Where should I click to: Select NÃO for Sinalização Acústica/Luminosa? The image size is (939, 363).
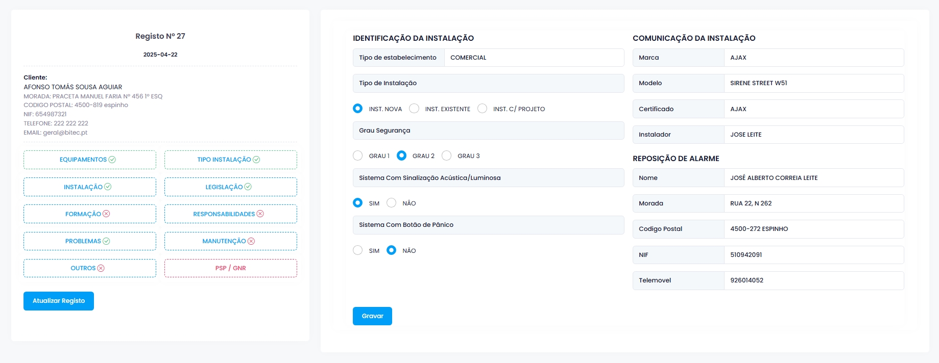tap(392, 203)
